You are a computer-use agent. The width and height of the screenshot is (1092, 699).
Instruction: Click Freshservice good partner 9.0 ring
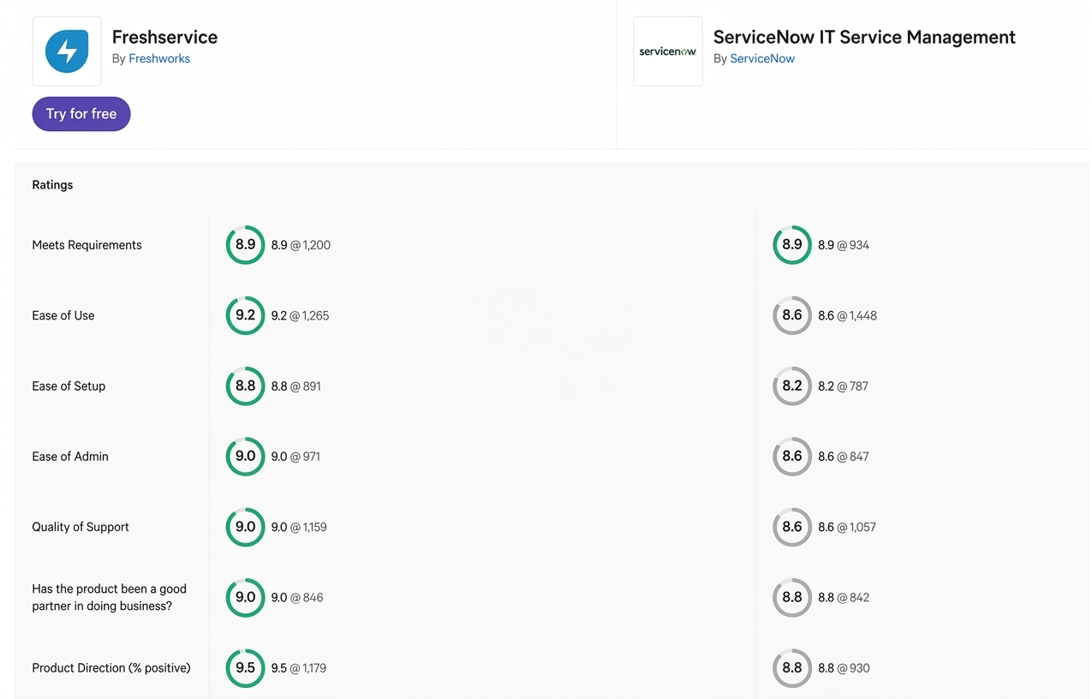tap(245, 598)
